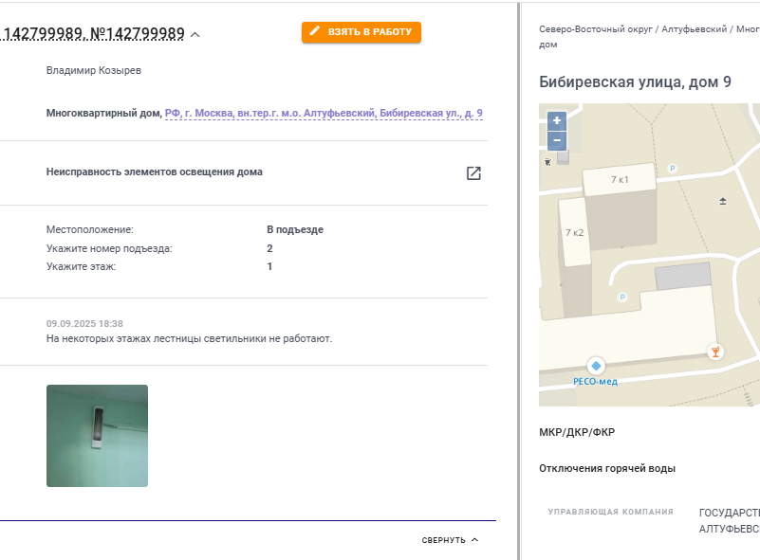Screen dimensions: 760x560
Task: Open the address link 'РФ, г. Москва... Бибиревская ул., д. 9'
Action: click(x=324, y=114)
